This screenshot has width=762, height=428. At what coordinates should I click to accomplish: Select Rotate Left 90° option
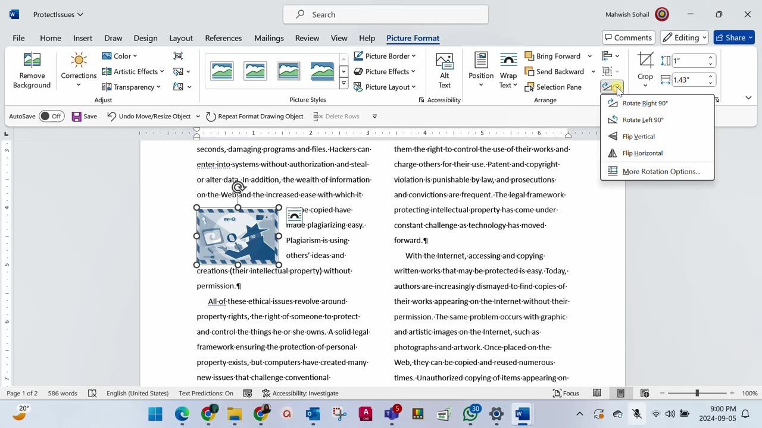(657, 119)
